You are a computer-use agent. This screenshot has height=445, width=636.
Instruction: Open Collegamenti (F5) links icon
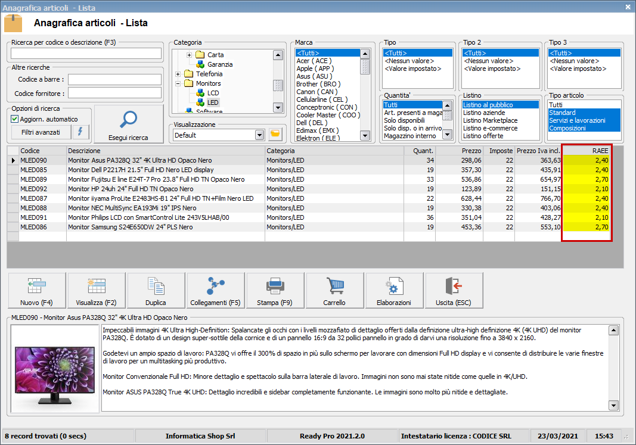tap(215, 286)
